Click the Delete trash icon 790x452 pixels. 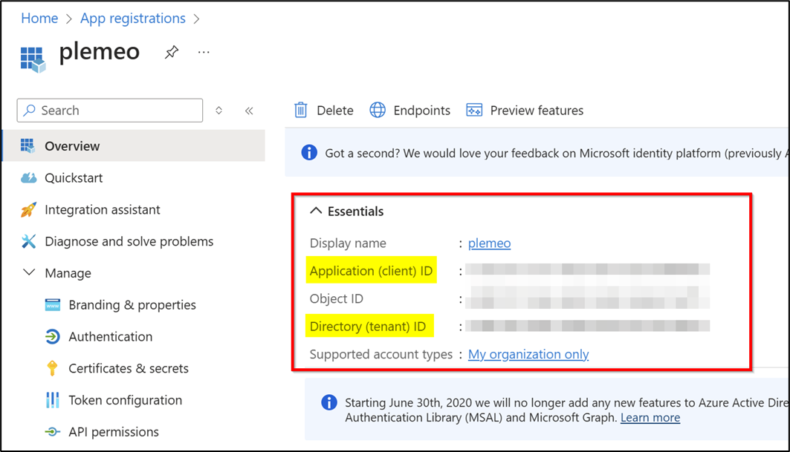point(301,111)
